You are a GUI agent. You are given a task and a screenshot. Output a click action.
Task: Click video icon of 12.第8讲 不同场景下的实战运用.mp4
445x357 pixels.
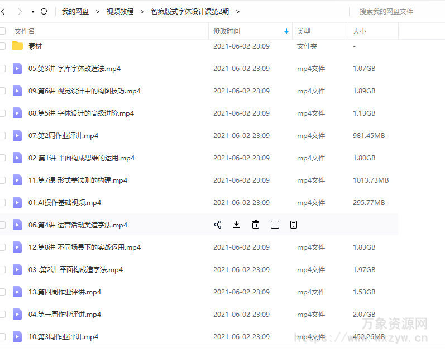[17, 247]
